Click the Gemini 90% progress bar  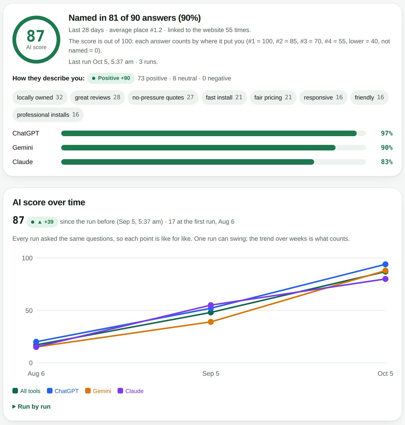point(213,148)
